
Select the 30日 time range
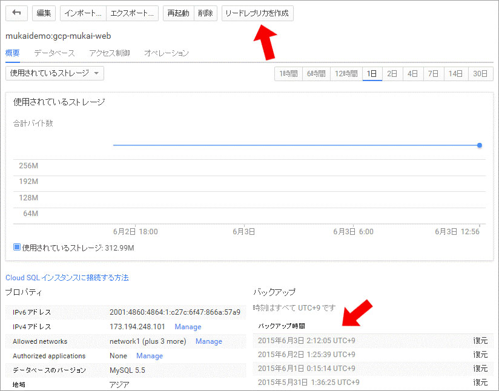[x=481, y=74]
